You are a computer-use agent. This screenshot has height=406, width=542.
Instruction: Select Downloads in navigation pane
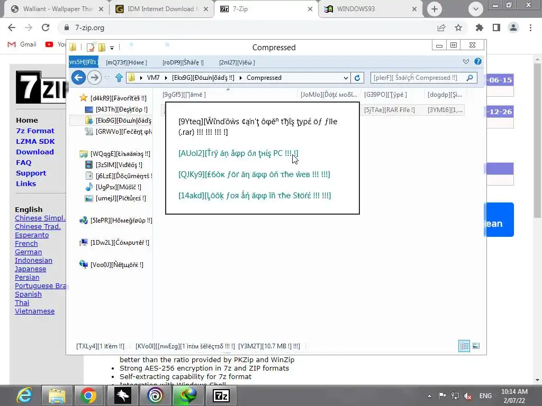118,121
